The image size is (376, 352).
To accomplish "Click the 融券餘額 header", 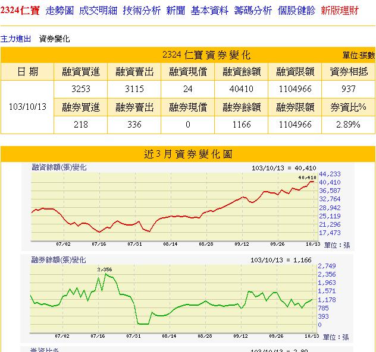I will pos(242,107).
